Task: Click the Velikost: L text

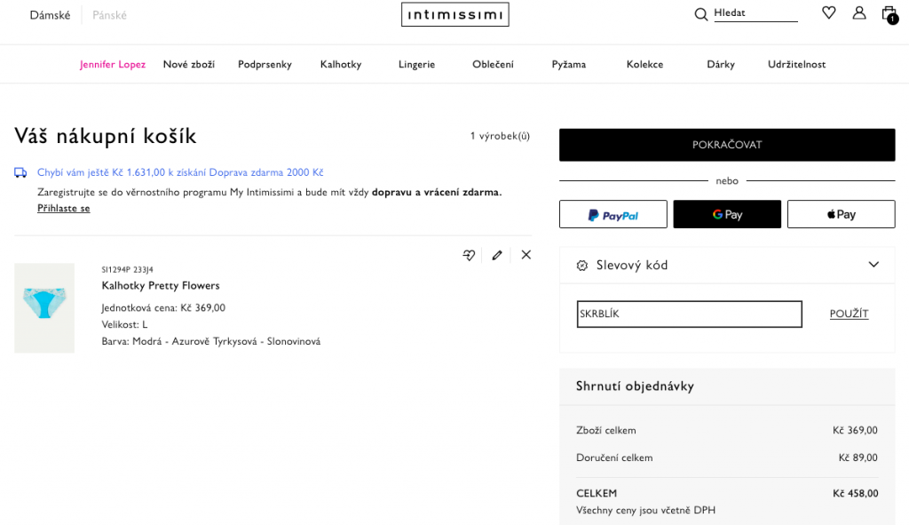Action: click(x=124, y=324)
